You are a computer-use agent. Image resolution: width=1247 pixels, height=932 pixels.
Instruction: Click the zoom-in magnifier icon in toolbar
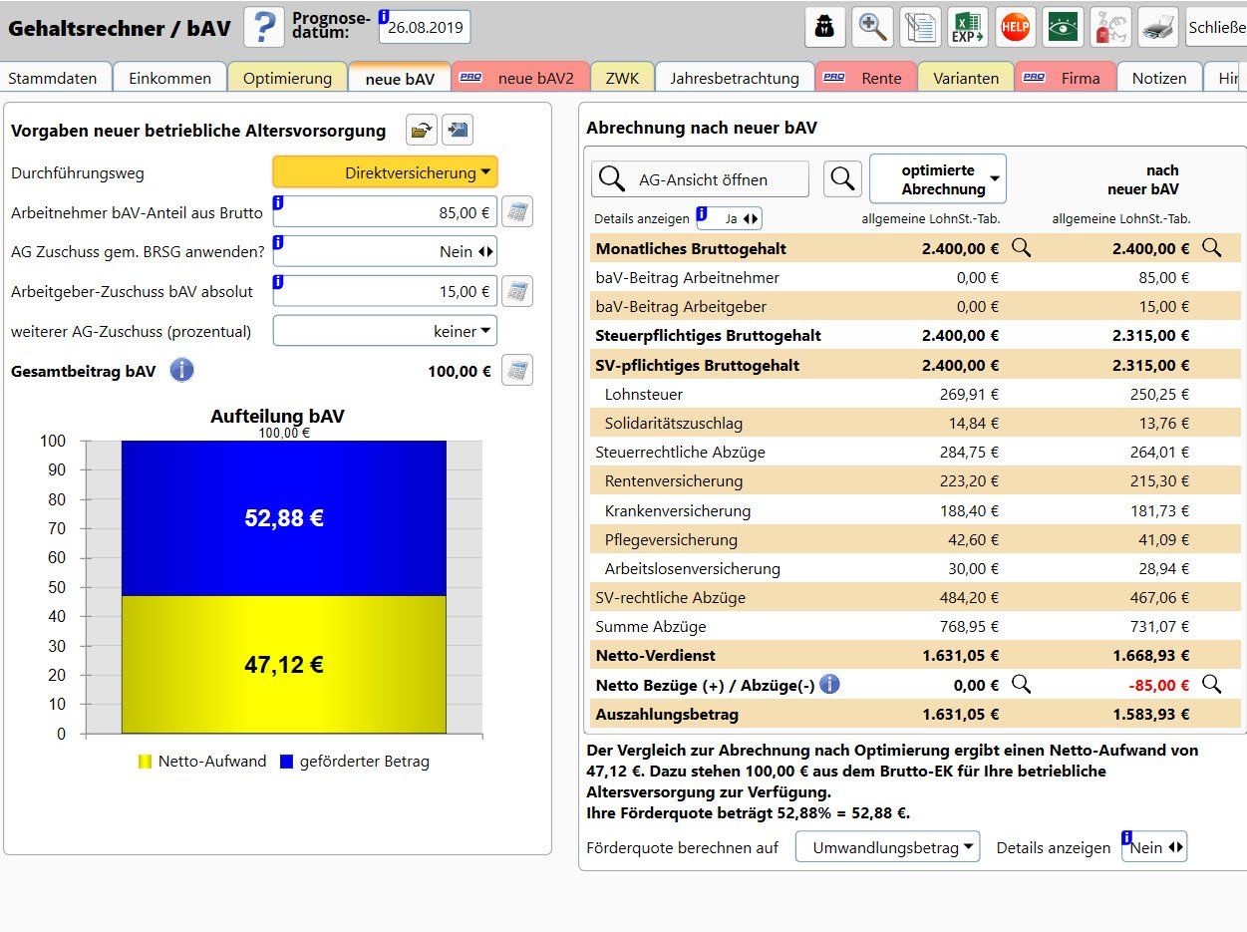coord(872,28)
